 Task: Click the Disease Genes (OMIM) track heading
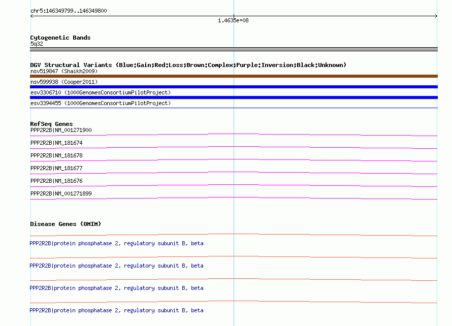(x=66, y=224)
